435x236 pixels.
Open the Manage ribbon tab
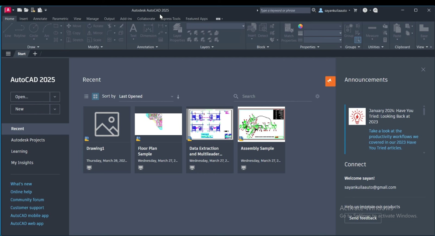92,19
